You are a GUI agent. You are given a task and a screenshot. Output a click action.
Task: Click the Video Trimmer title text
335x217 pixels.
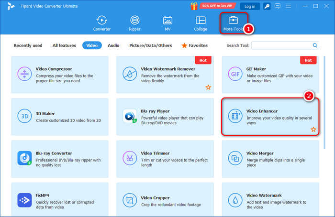click(155, 153)
